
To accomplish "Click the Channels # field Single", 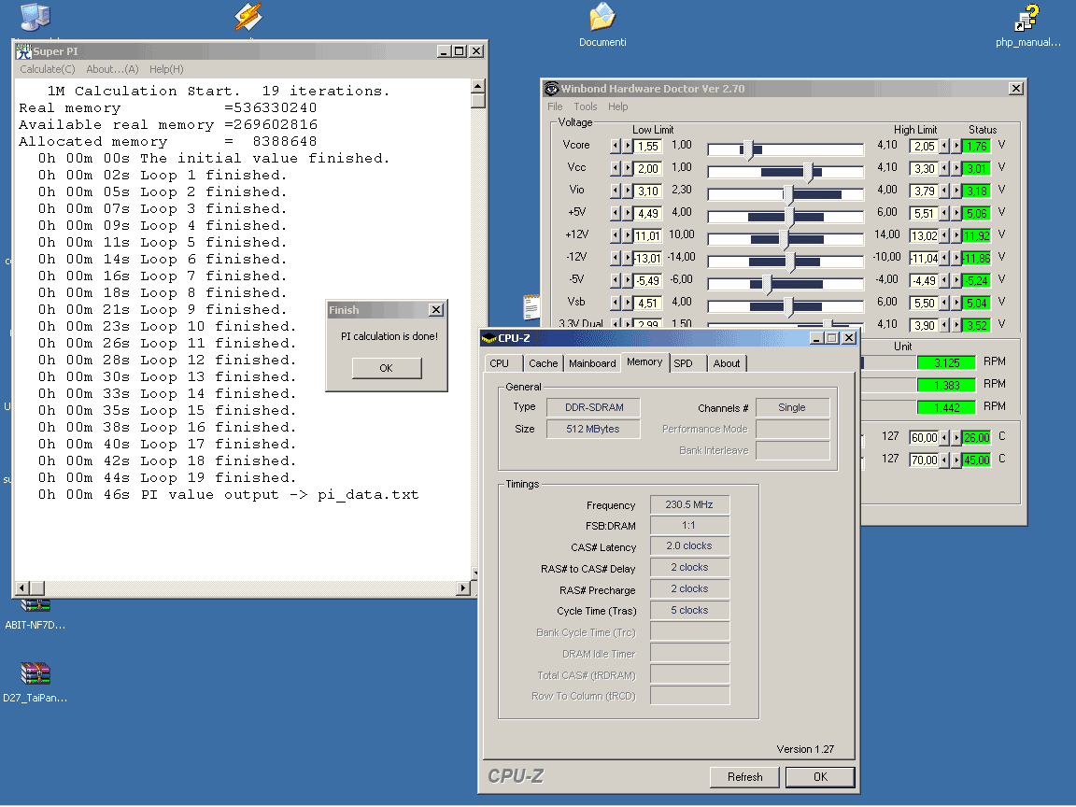I will pyautogui.click(x=792, y=407).
